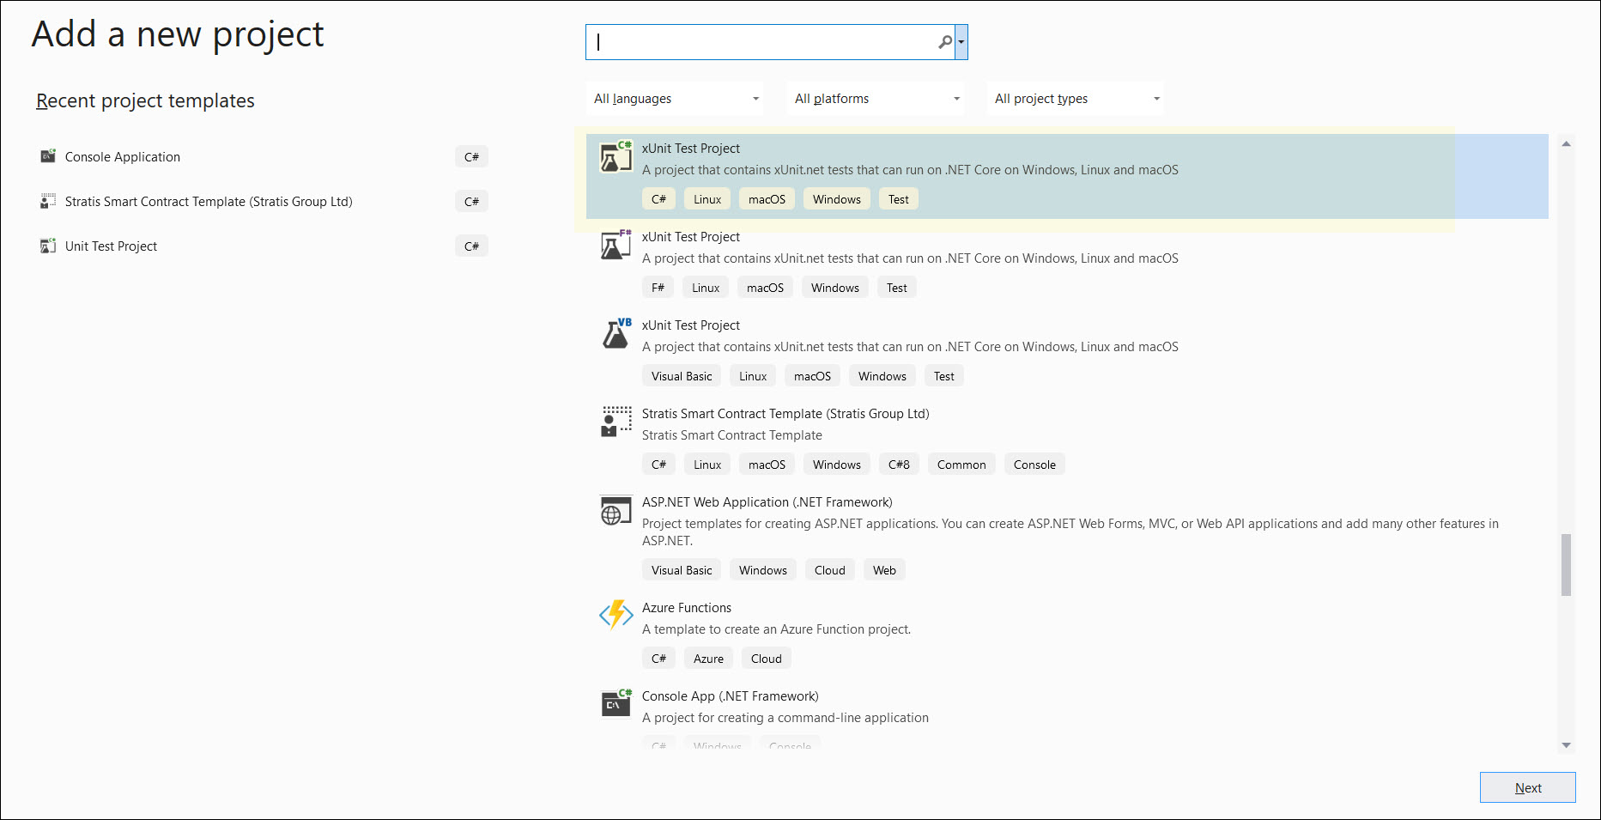This screenshot has width=1601, height=820.
Task: Click 'xUnit Test Project' title of Visual Basic template
Action: point(691,325)
